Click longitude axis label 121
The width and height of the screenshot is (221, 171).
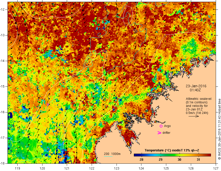67,168
